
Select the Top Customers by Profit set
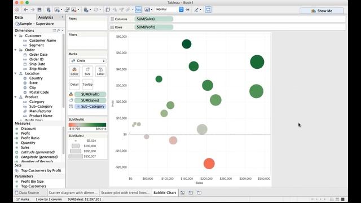[x=41, y=170]
